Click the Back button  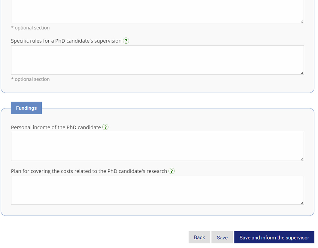pos(199,237)
